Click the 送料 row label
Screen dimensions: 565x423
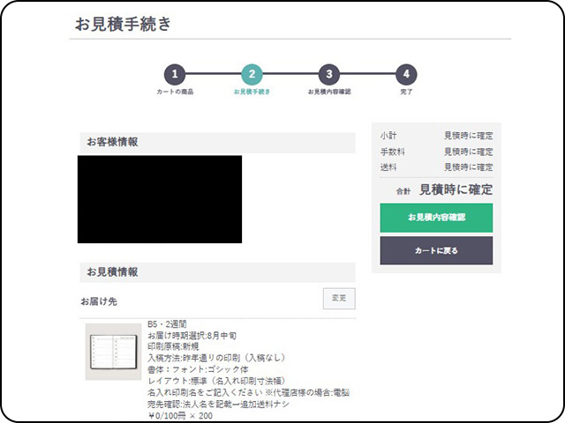388,167
